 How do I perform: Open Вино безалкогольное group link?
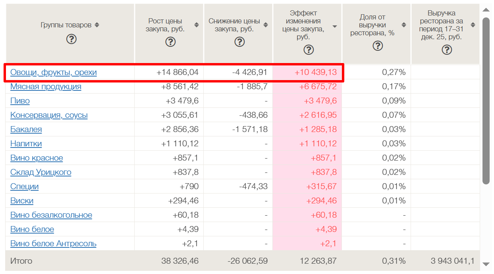tap(51, 215)
